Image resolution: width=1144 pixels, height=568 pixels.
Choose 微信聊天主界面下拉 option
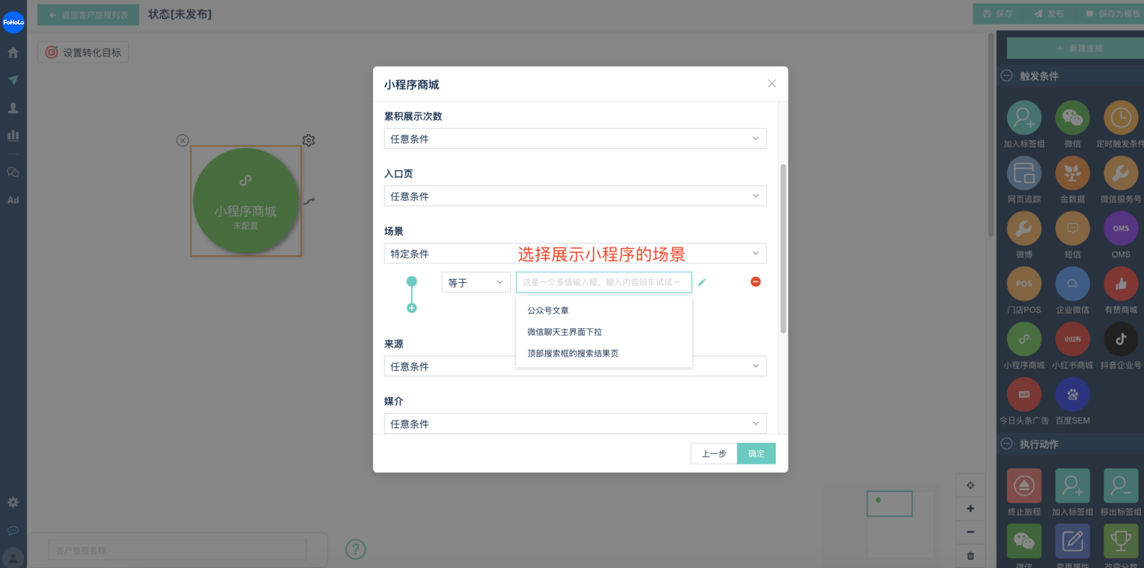[x=564, y=332]
